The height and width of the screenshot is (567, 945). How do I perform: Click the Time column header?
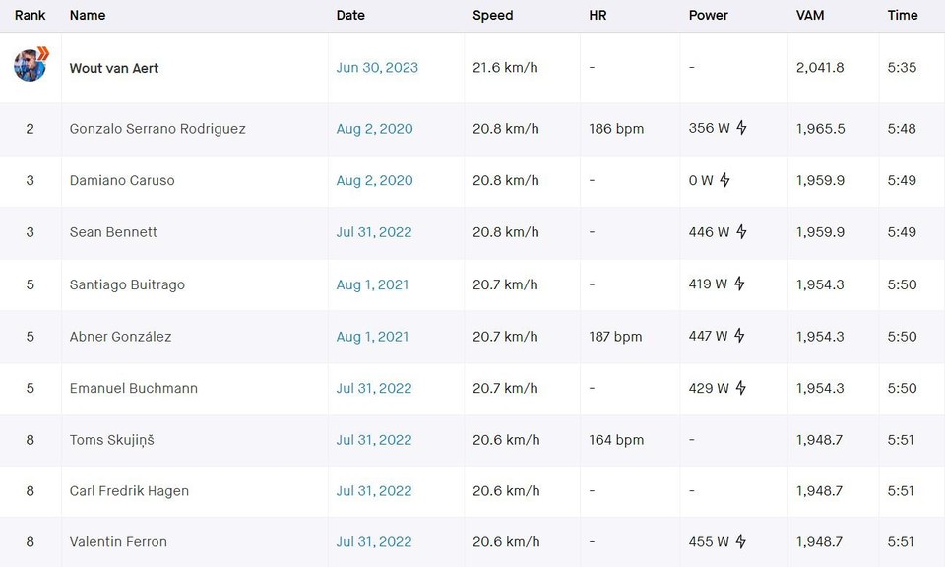903,15
